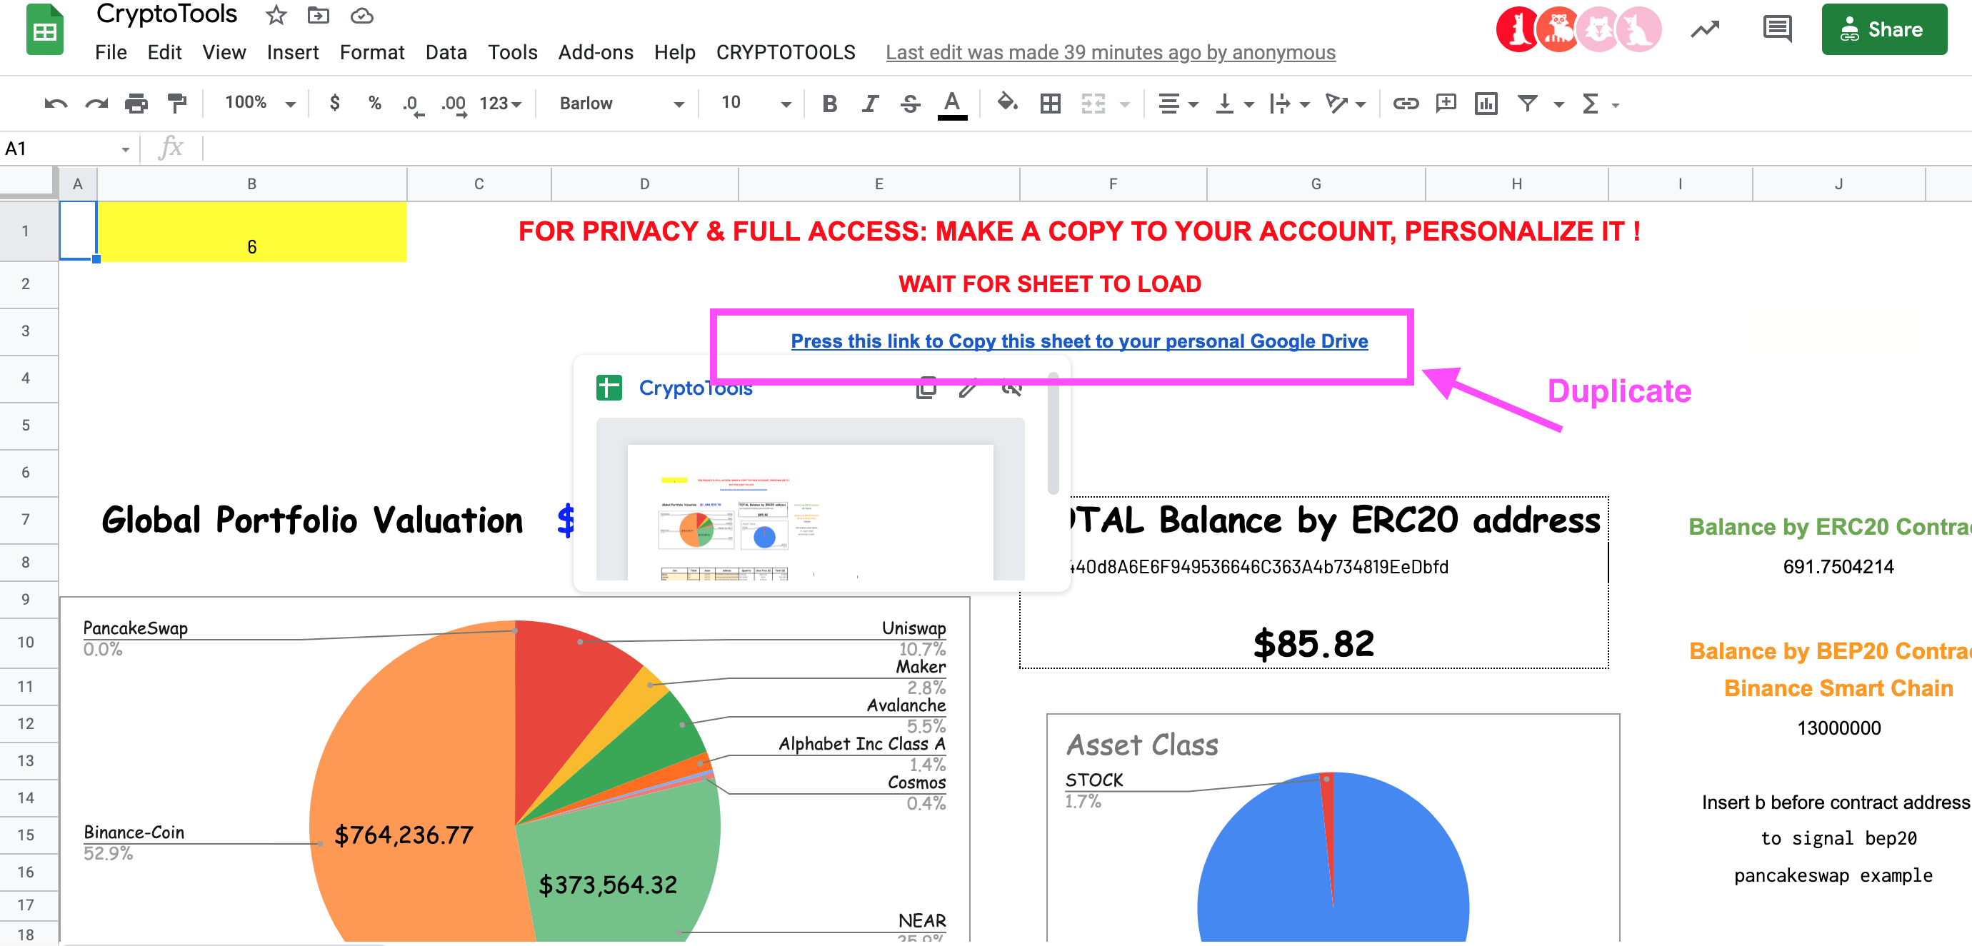
Task: Click the CryptoTools preview thumbnail
Action: tap(810, 499)
